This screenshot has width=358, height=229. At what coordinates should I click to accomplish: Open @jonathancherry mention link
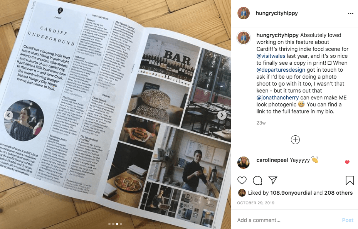tap(277, 98)
